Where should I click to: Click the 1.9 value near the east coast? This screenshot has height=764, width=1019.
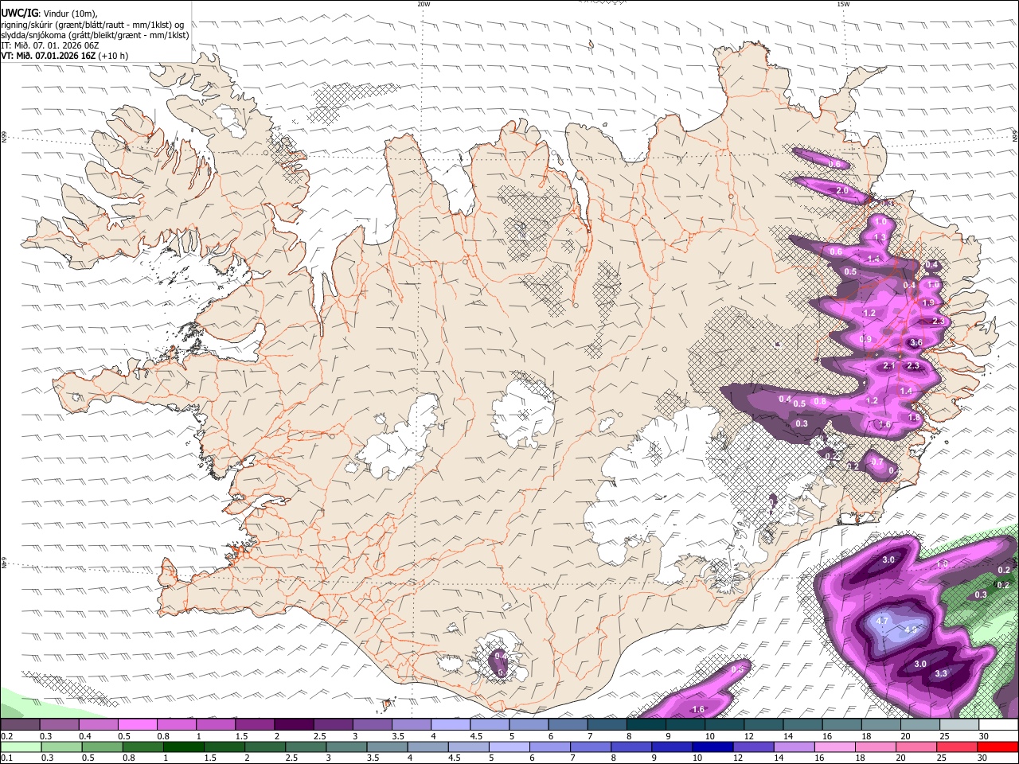[928, 302]
